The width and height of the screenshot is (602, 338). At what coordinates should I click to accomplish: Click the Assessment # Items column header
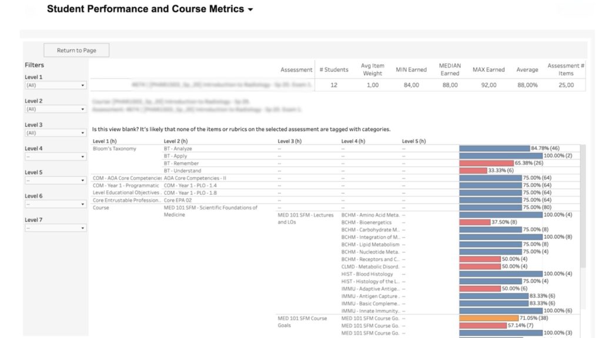point(566,70)
